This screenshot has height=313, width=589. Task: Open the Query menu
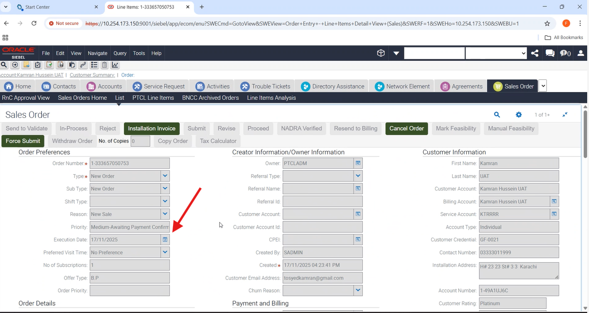(120, 53)
